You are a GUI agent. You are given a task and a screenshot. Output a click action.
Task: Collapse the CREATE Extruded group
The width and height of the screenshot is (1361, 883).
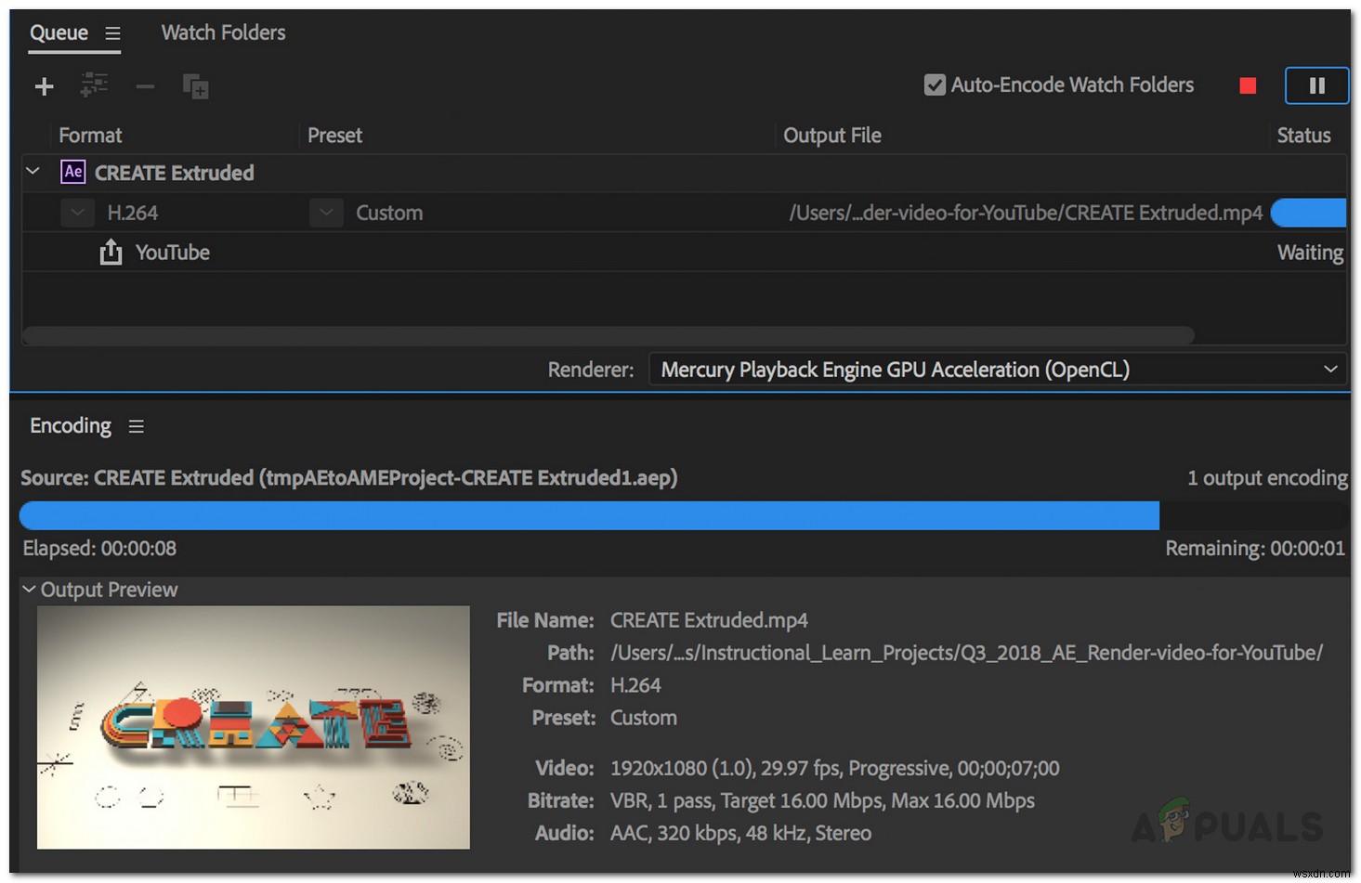pyautogui.click(x=33, y=171)
